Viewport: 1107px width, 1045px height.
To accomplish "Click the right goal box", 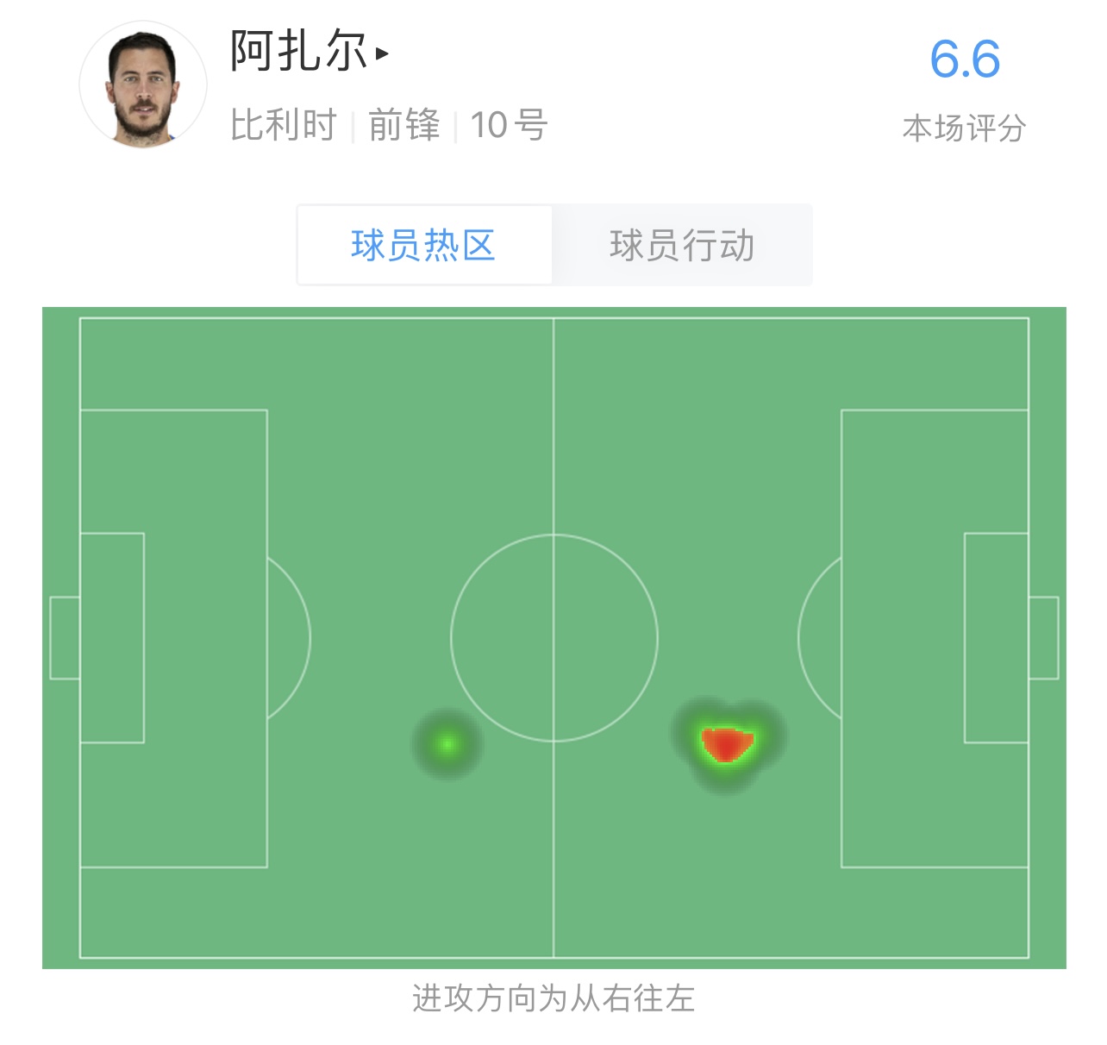I will pyautogui.click(x=997, y=638).
